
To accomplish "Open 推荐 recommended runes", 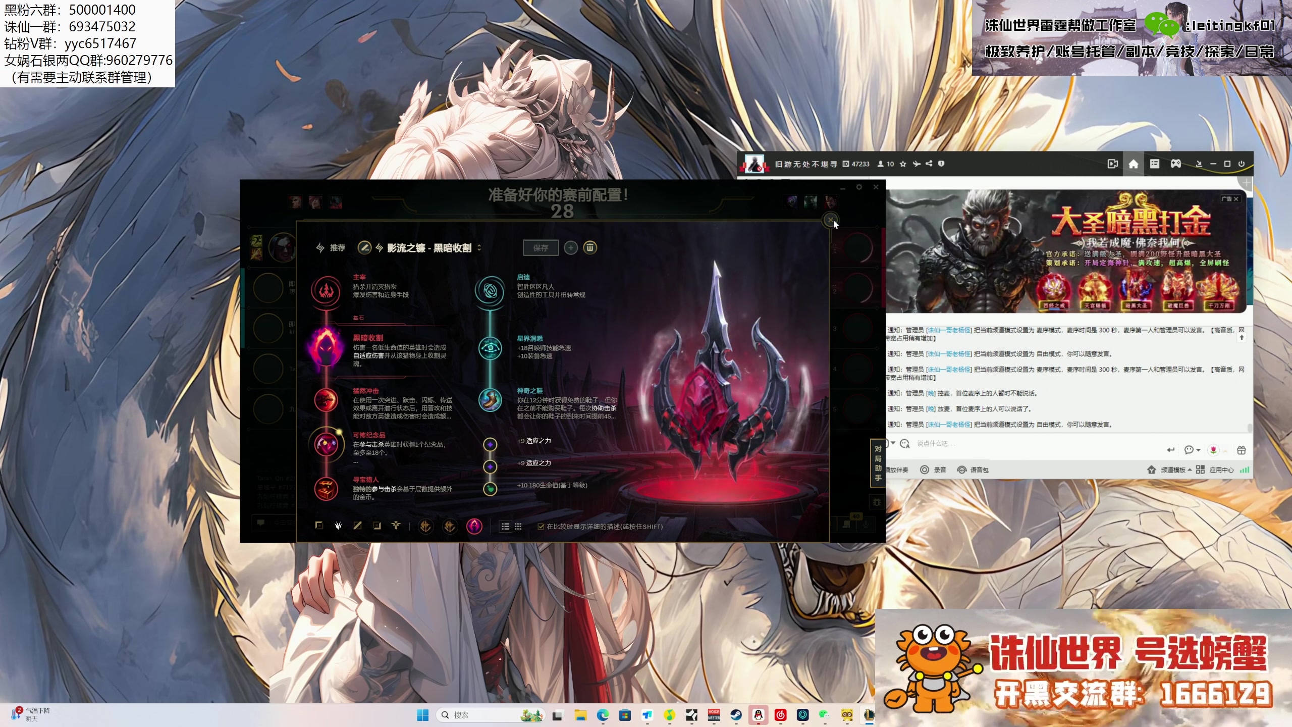I will 331,248.
